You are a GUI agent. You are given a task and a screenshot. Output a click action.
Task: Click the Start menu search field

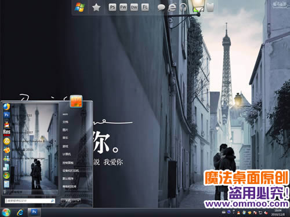(30, 201)
